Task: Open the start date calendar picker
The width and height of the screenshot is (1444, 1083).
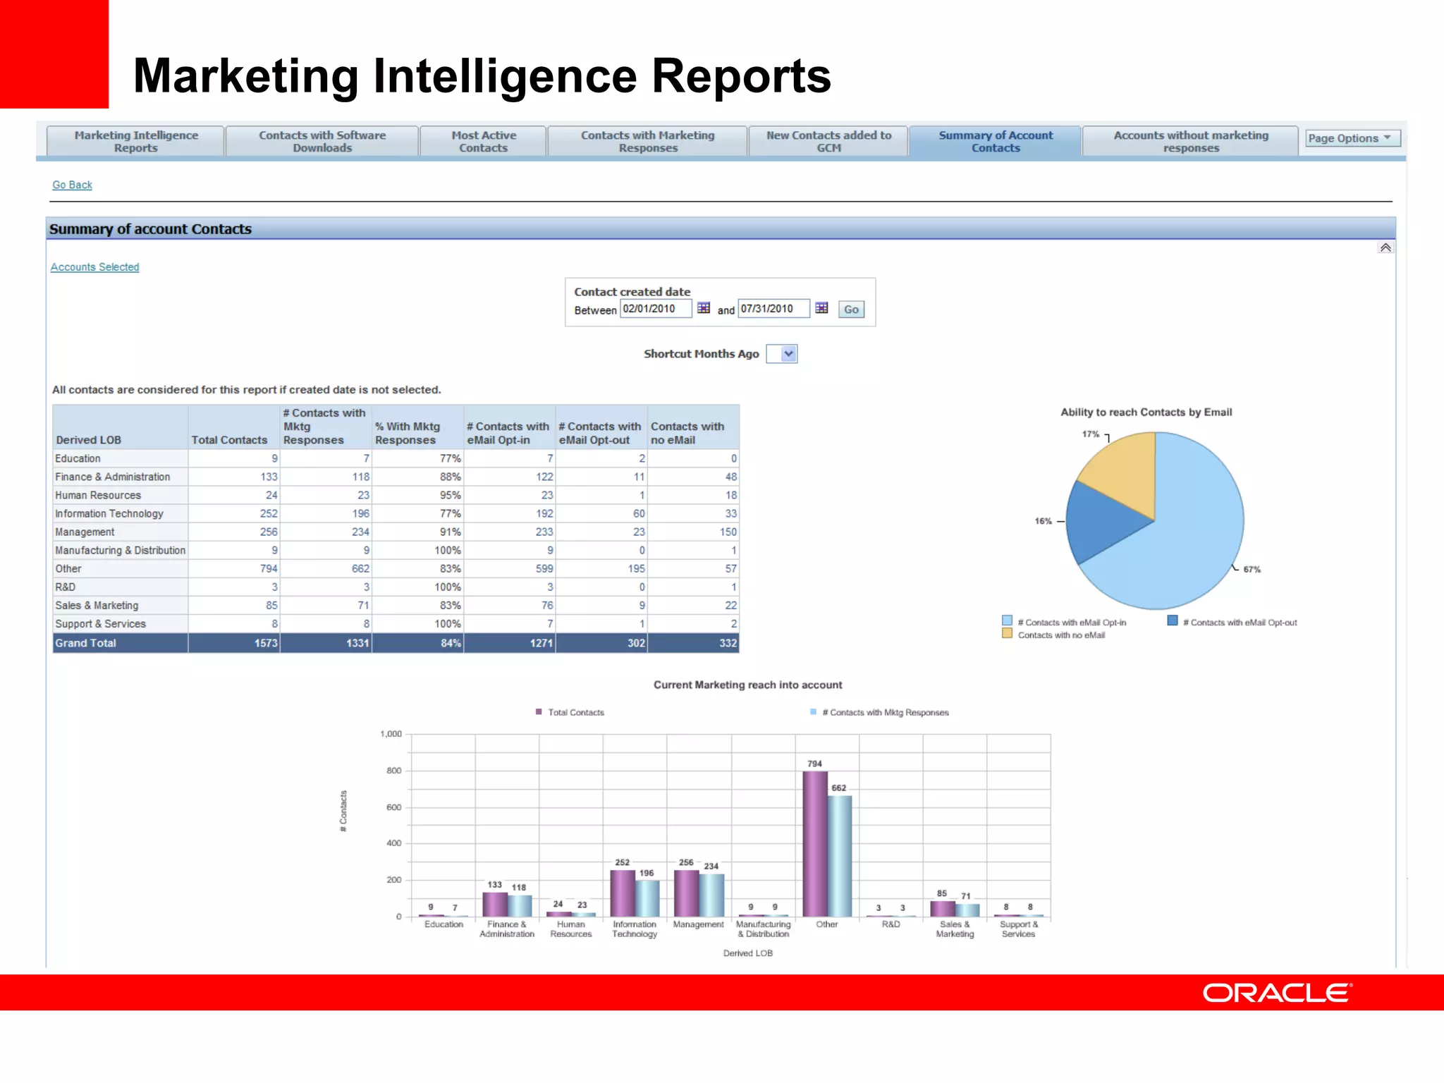Action: [x=703, y=308]
